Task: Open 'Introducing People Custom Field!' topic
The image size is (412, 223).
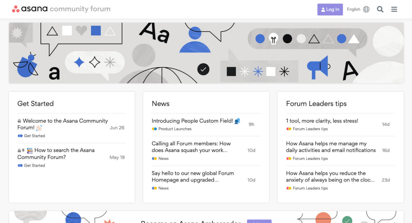Action: pos(196,121)
